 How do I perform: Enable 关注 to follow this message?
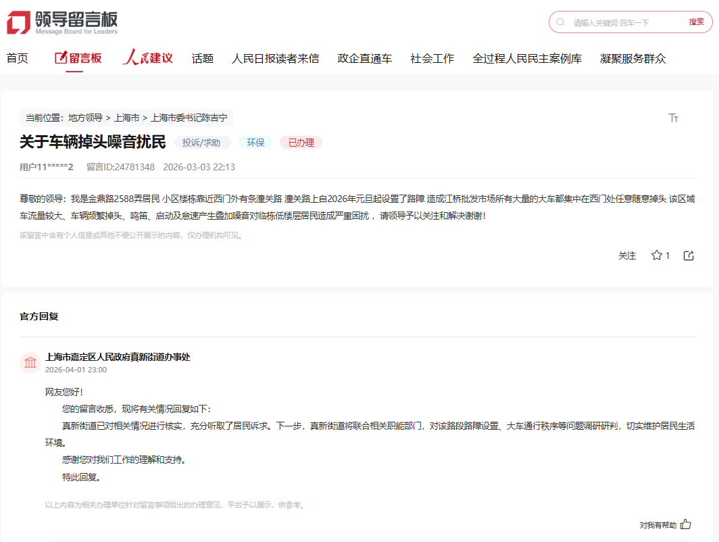tap(627, 255)
